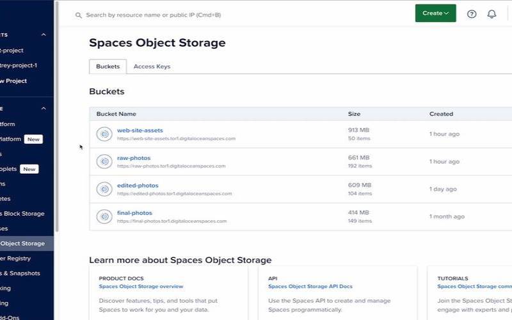This screenshot has width=512, height=320.
Task: Click the raw-photos bucket icon
Action: (104, 161)
